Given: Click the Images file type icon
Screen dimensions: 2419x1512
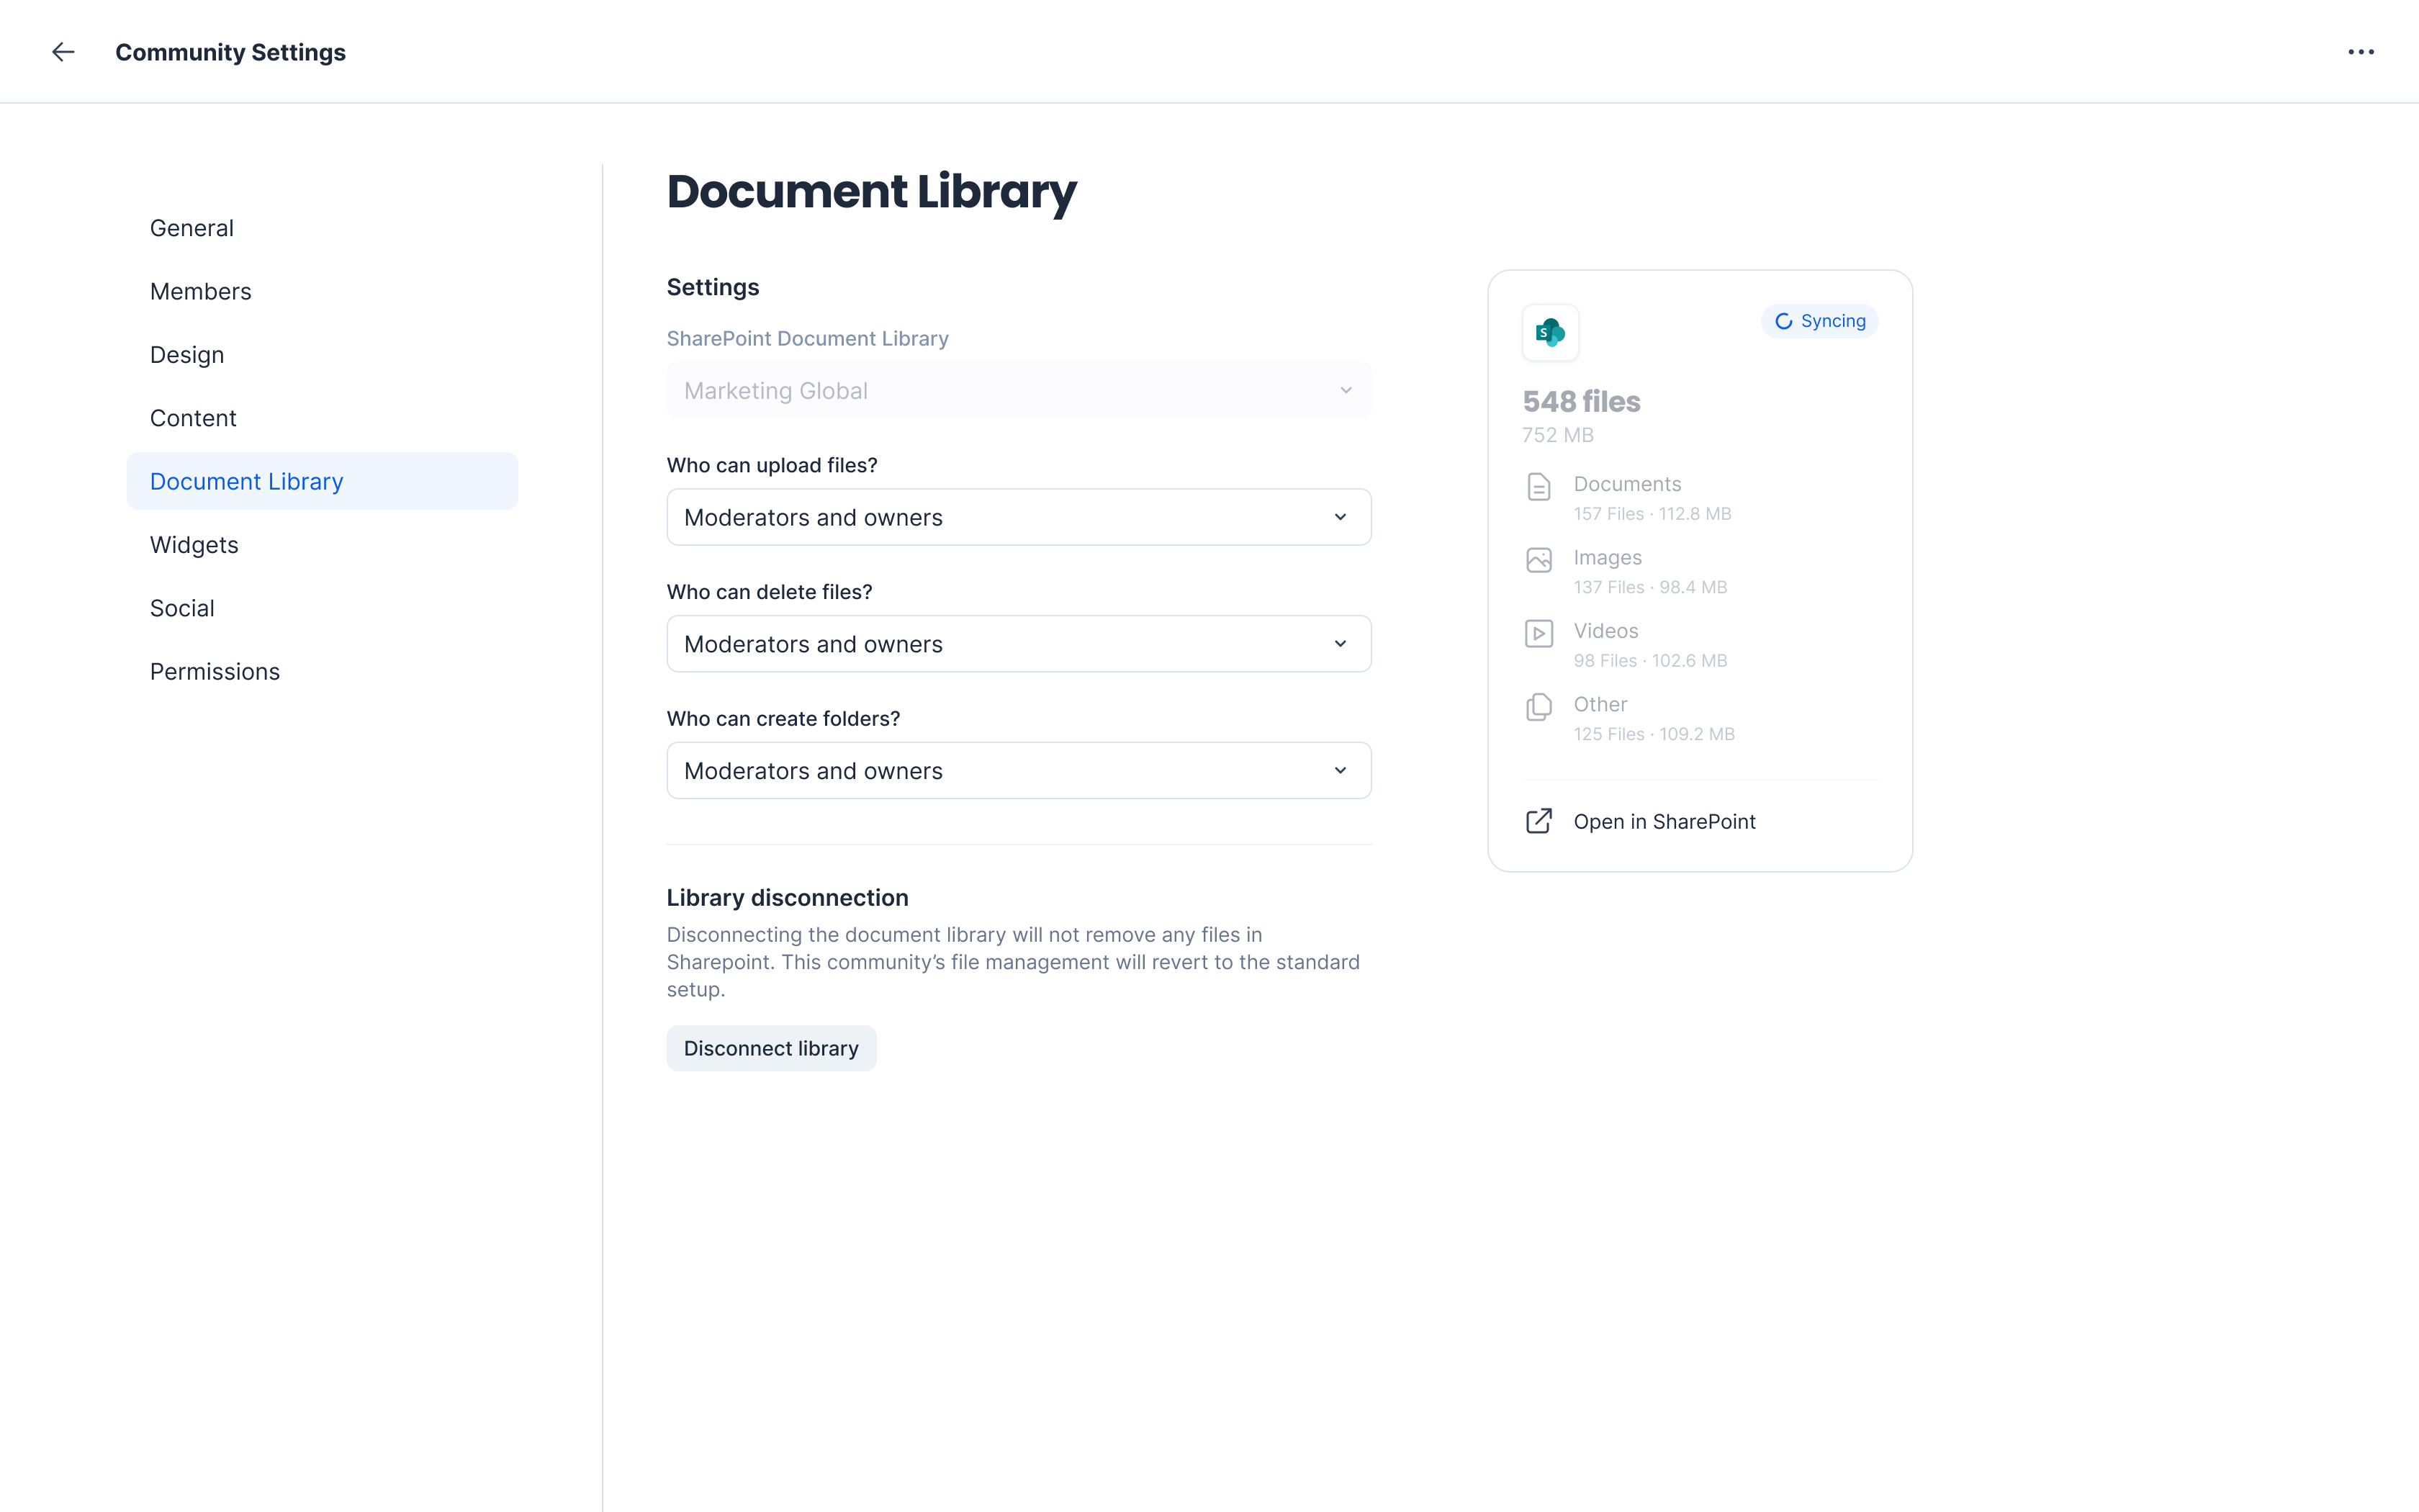Looking at the screenshot, I should pos(1539,560).
